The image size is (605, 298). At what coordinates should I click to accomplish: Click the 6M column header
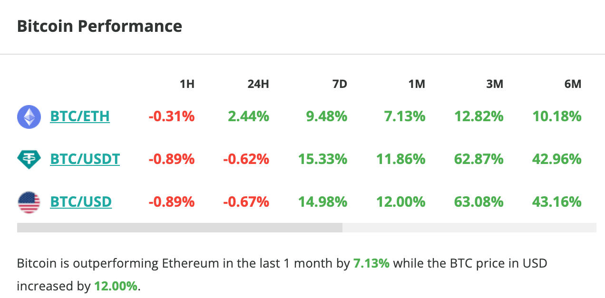click(573, 84)
